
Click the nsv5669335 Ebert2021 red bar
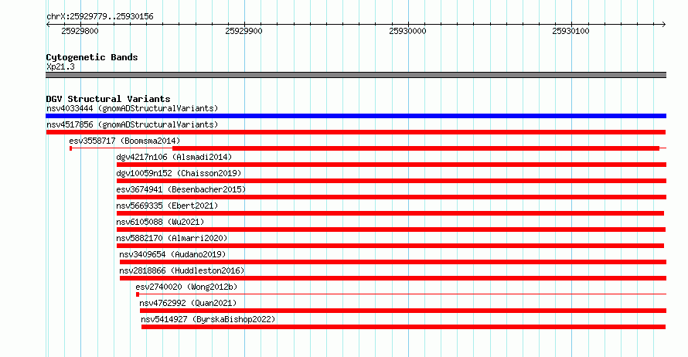tap(390, 213)
